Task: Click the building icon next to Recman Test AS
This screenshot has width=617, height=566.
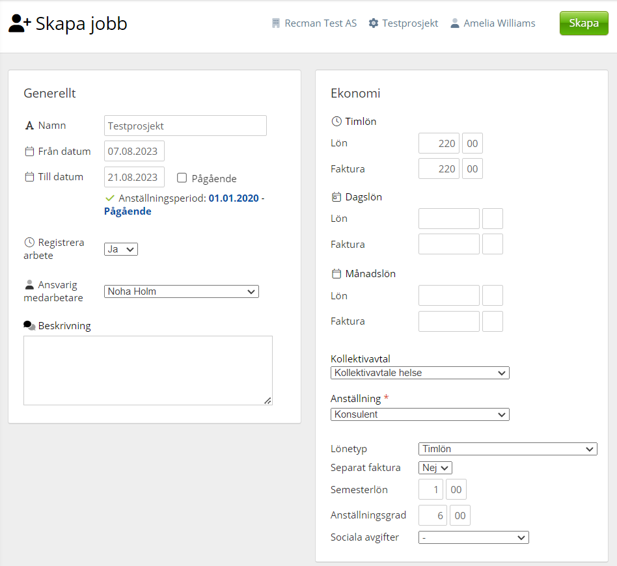Action: (x=276, y=23)
